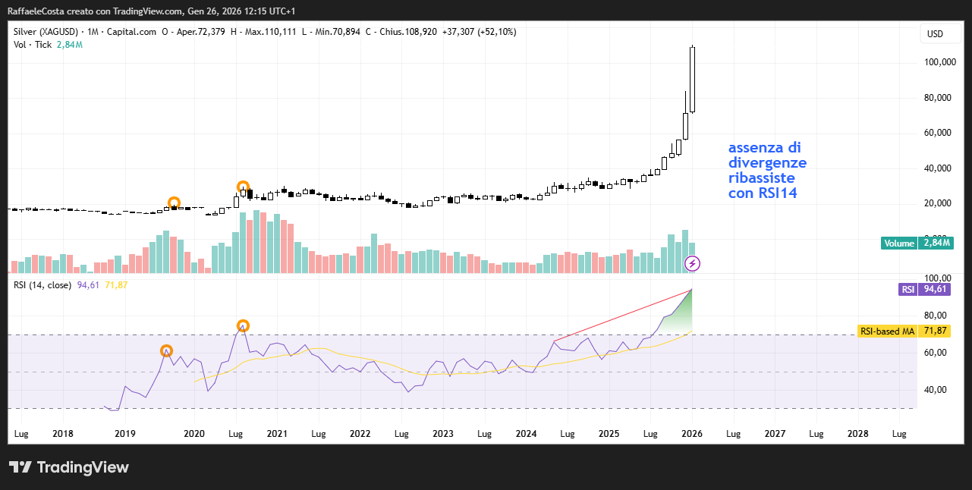
Task: Click the yellow RSI-based MA label tag
Action: [x=888, y=331]
